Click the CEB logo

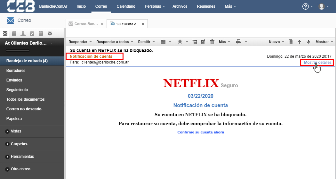[x=21, y=6]
